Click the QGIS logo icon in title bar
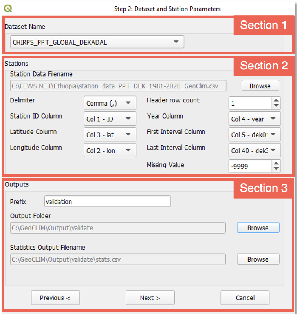 pyautogui.click(x=9, y=8)
